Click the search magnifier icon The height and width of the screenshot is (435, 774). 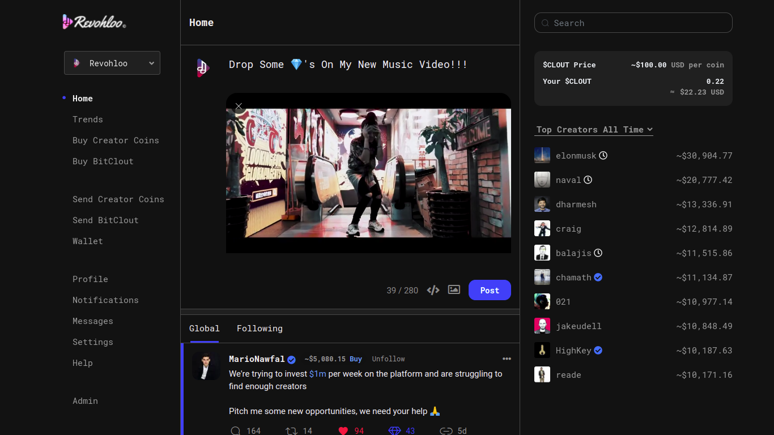545,23
